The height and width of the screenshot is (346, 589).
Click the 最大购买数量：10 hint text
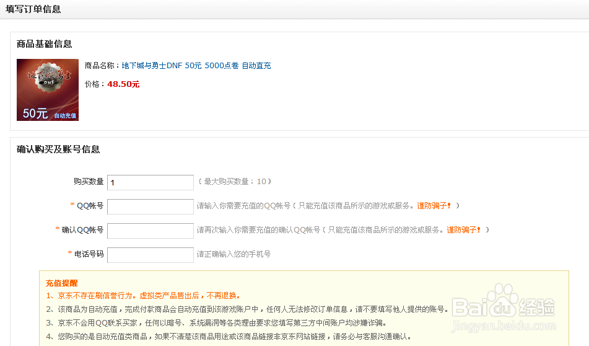point(235,182)
